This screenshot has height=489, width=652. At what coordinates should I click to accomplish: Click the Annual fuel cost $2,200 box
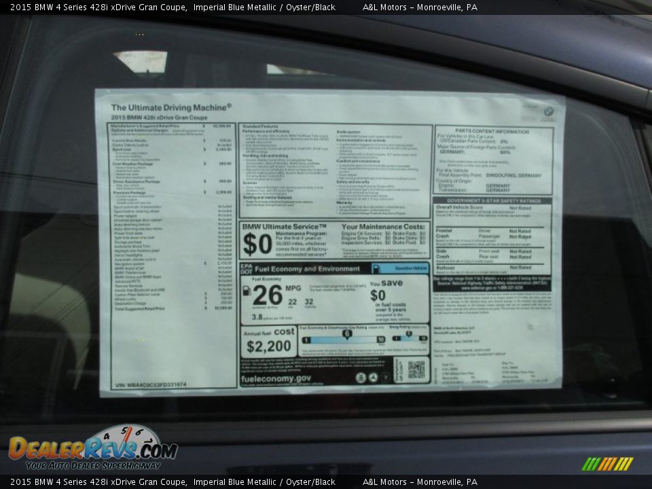(x=268, y=342)
